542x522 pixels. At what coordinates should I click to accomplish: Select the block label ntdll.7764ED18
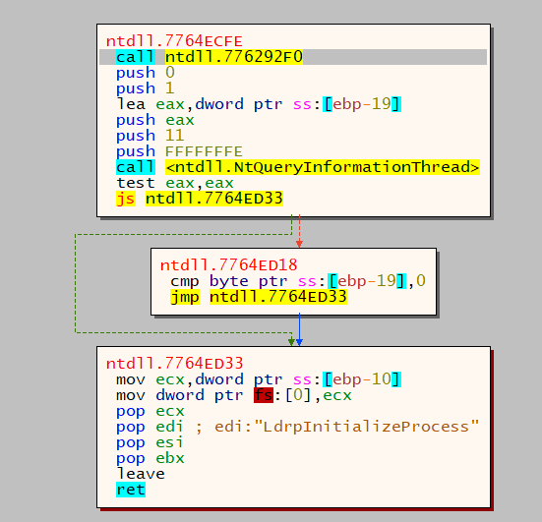[228, 265]
